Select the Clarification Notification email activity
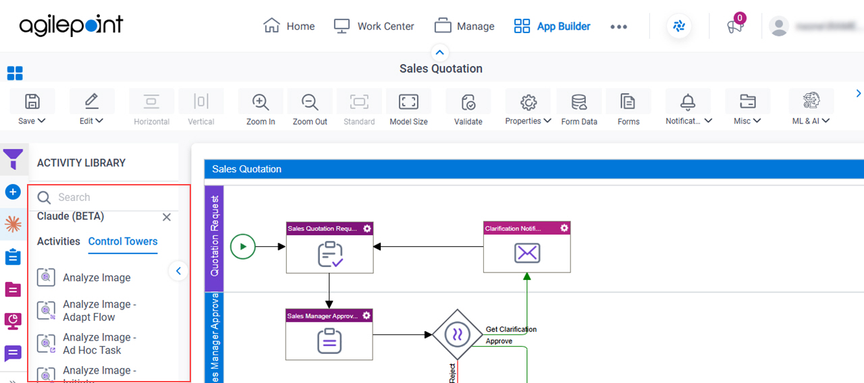Viewport: 864px width, 383px height. pyautogui.click(x=526, y=247)
